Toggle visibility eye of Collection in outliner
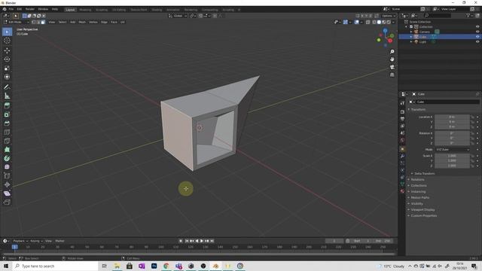Viewport: 482px width, 271px height. [x=477, y=27]
